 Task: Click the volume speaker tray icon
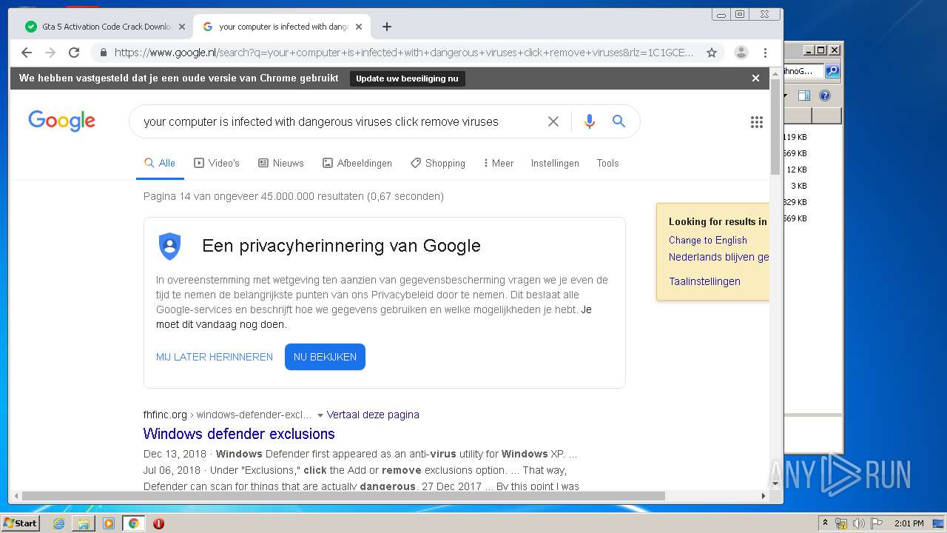[858, 523]
